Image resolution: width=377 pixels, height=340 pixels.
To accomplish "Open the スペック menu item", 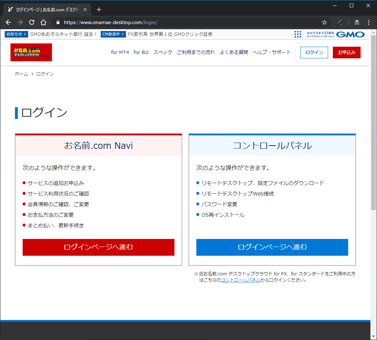I will tap(163, 53).
